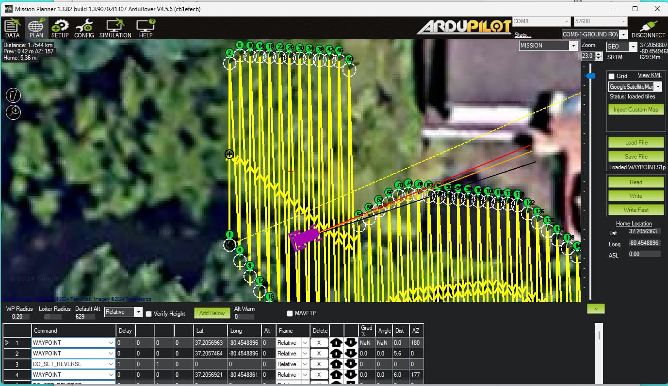The height and width of the screenshot is (386, 668).
Task: Move row 1 waypoint down
Action: pyautogui.click(x=351, y=343)
